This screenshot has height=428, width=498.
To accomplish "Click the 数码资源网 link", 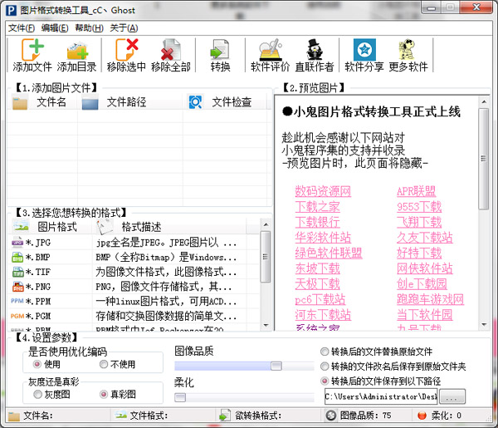I will tap(323, 192).
